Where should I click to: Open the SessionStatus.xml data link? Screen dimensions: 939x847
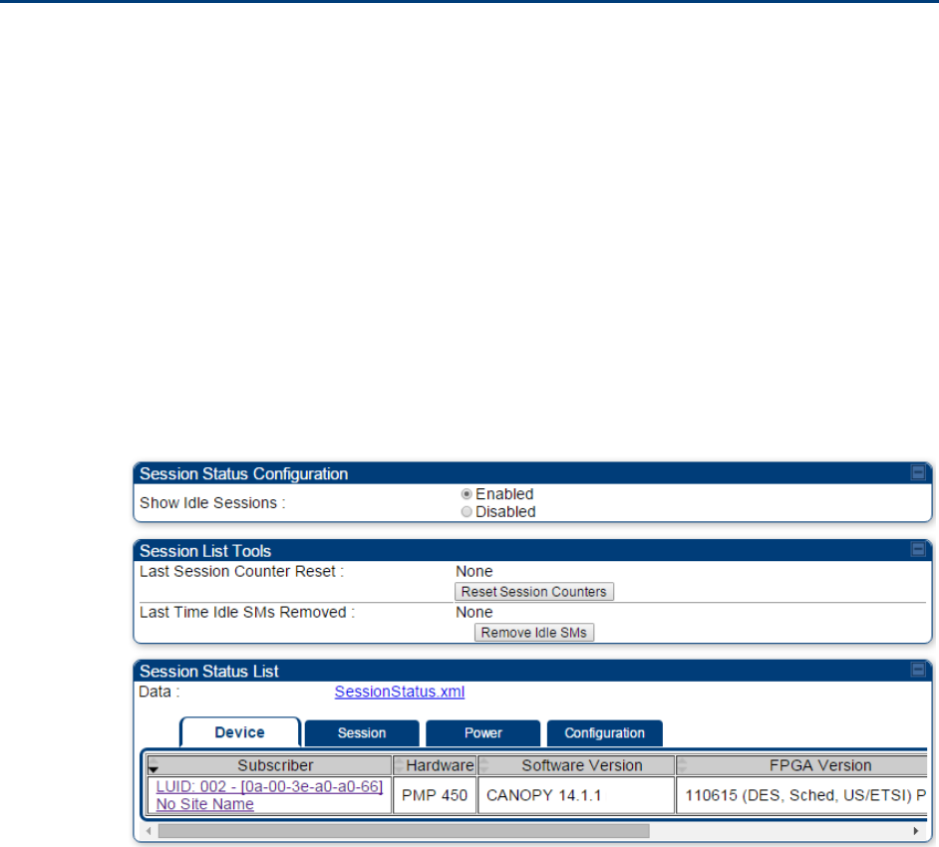coord(400,692)
